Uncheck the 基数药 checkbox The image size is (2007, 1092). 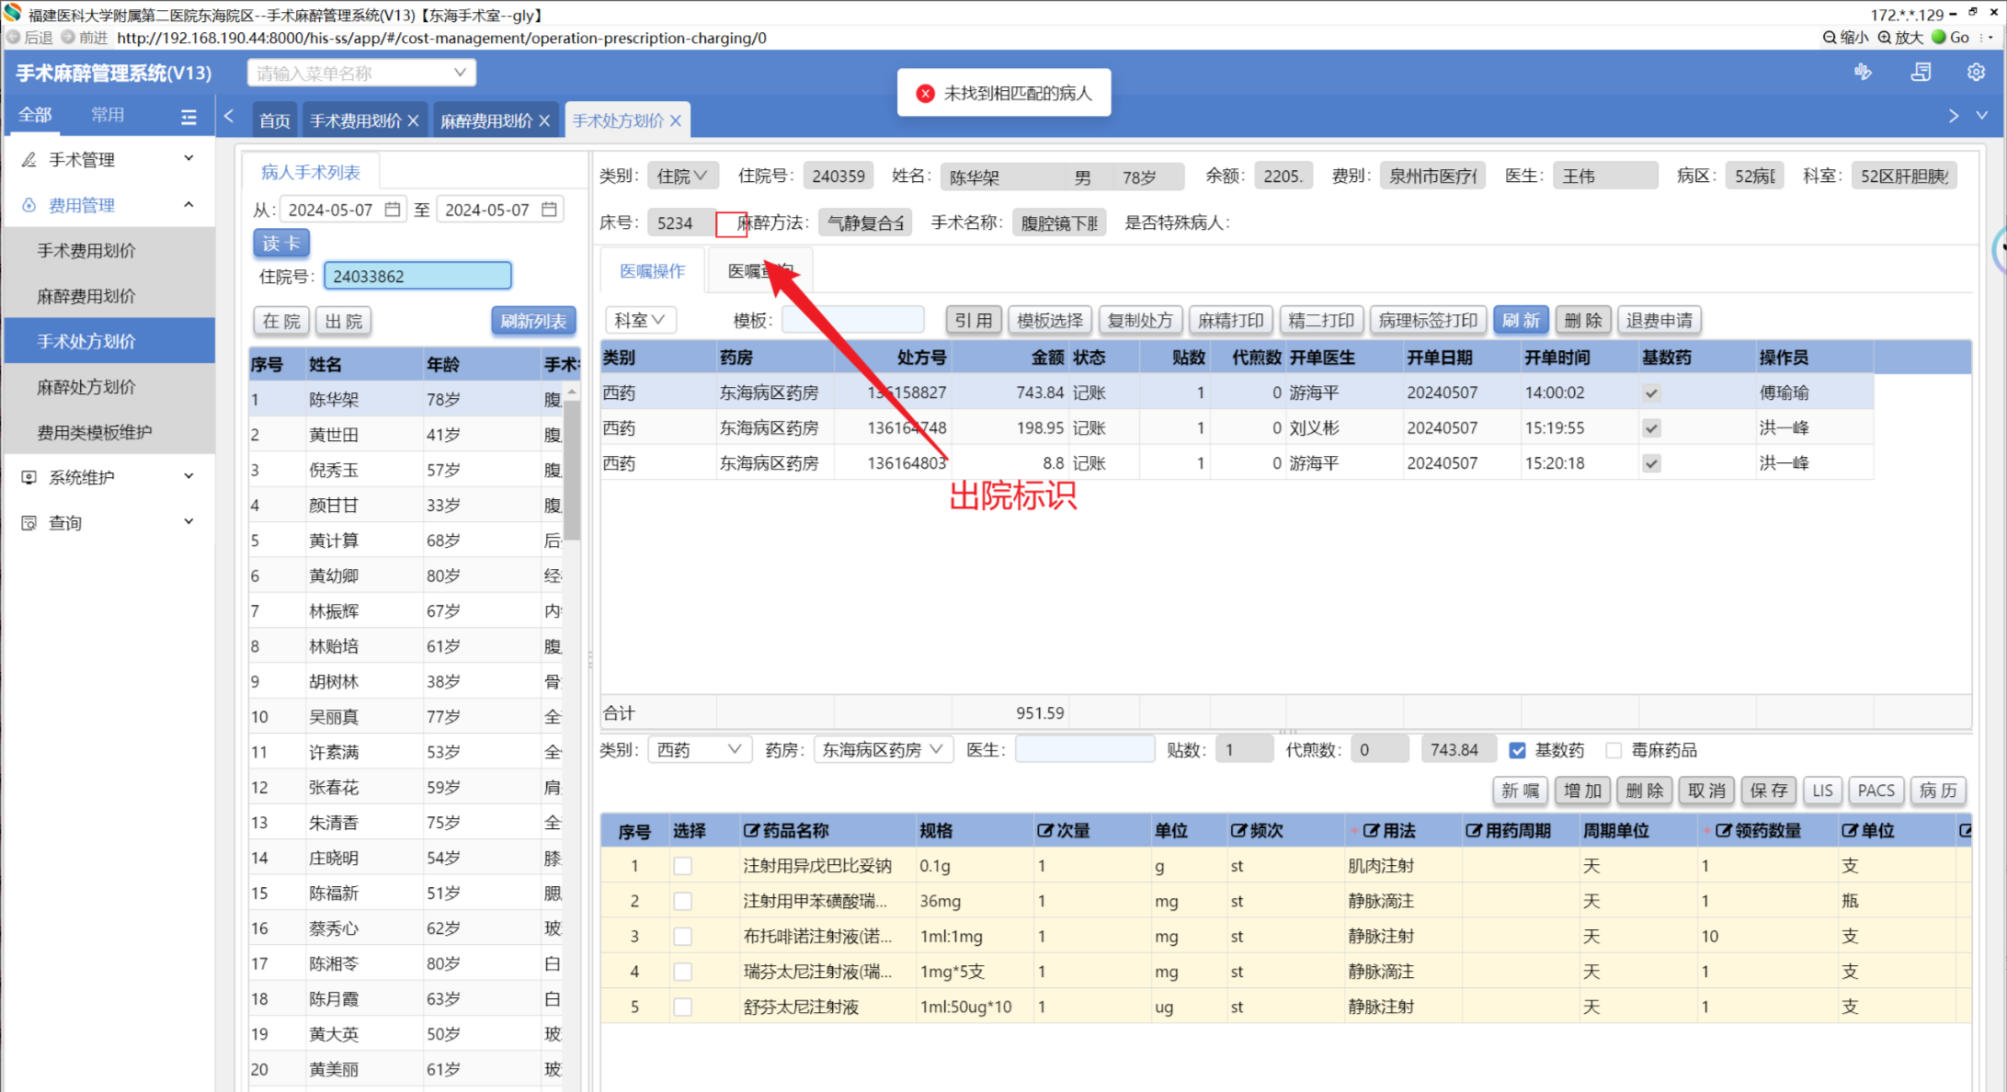tap(1517, 750)
